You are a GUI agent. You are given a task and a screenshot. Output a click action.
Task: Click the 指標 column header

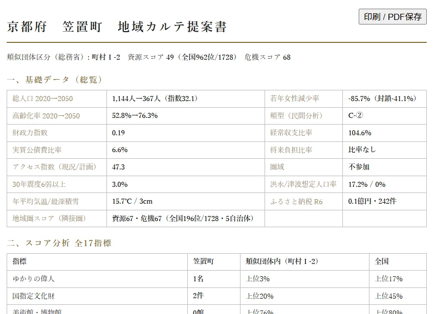click(97, 262)
